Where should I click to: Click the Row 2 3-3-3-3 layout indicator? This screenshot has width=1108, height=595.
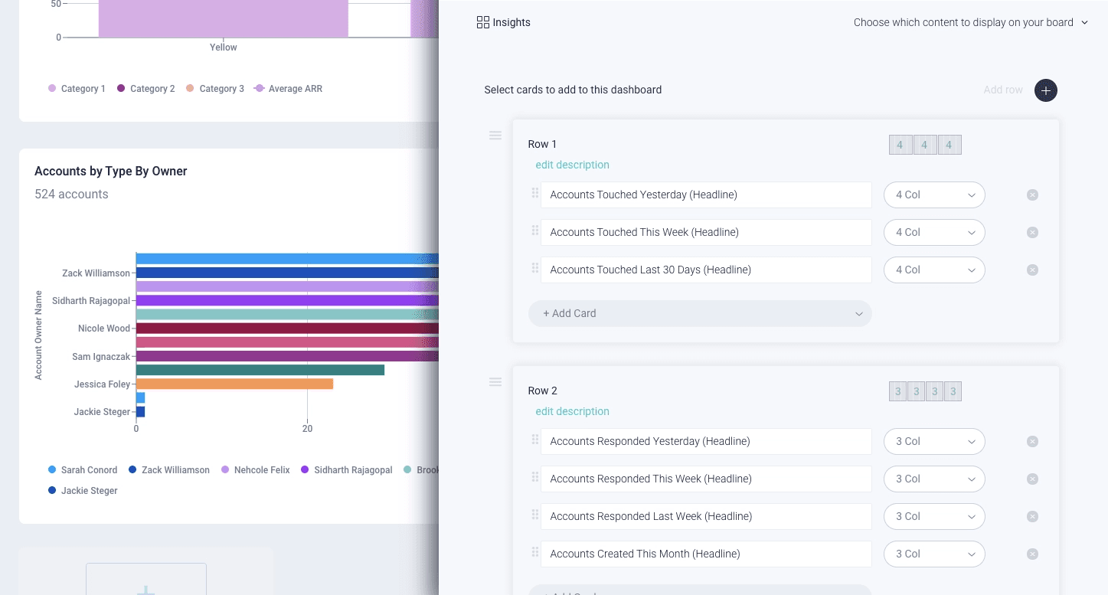click(x=925, y=391)
